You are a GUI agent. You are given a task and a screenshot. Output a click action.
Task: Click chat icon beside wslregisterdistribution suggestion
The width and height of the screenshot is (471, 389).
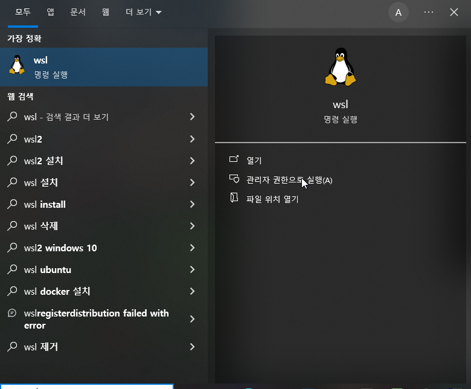[11, 313]
